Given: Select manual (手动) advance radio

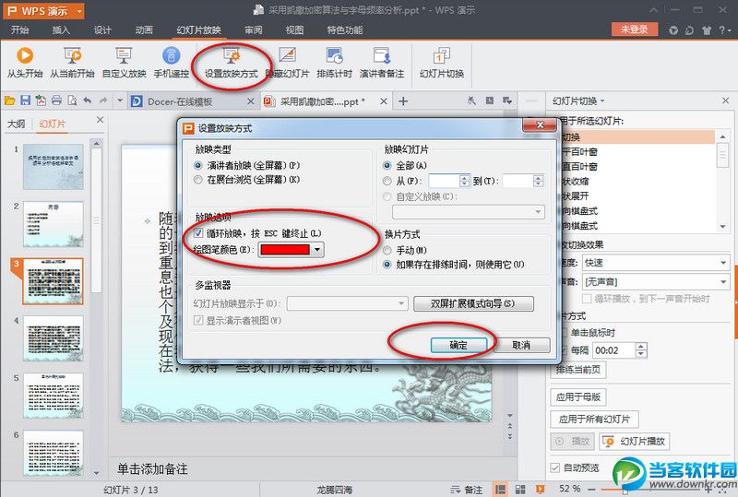Looking at the screenshot, I should pos(387,250).
